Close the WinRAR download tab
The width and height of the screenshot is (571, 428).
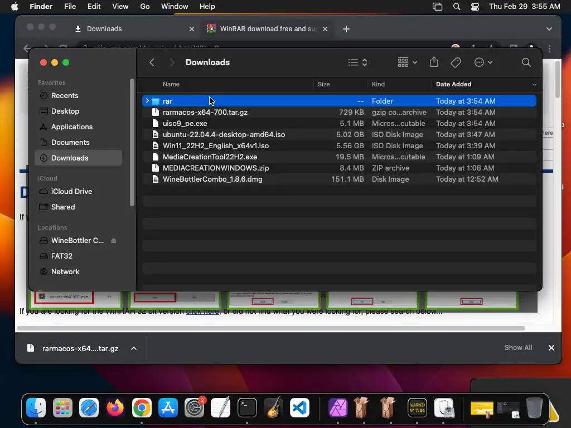[325, 29]
